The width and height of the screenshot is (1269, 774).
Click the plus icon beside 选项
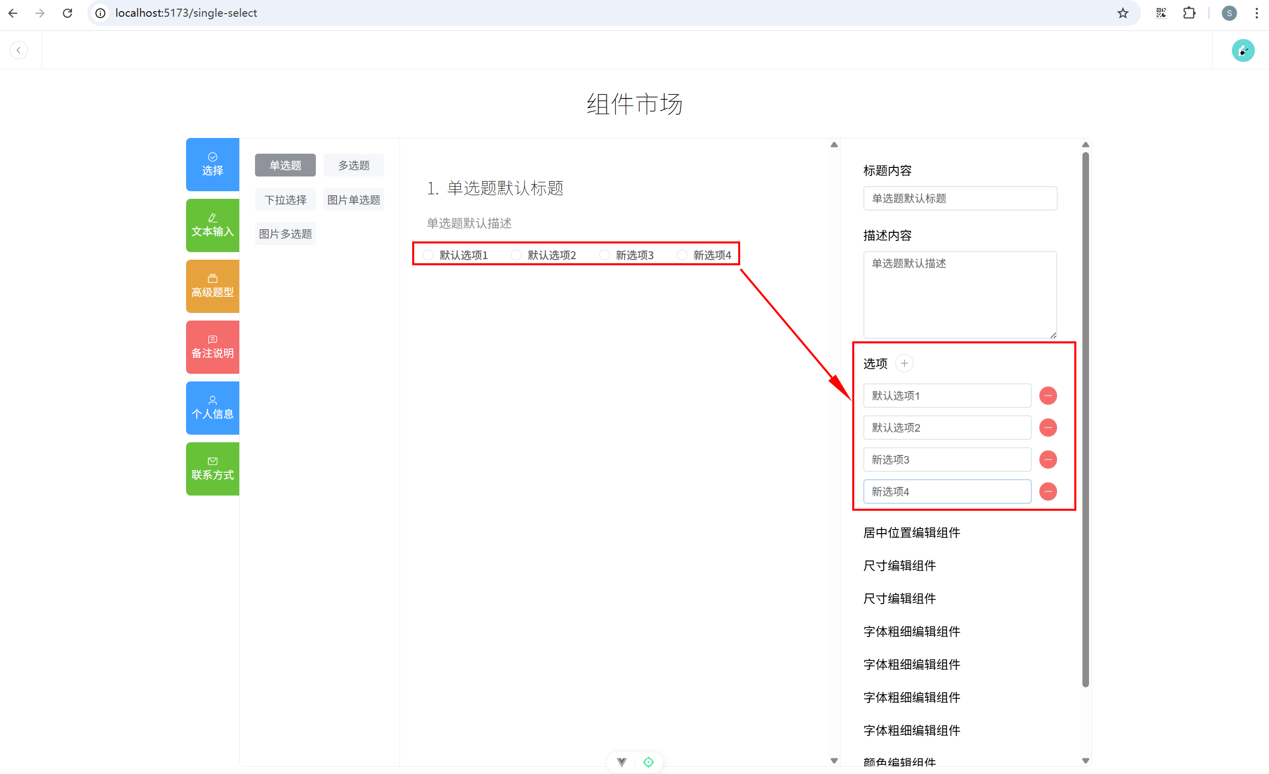904,363
